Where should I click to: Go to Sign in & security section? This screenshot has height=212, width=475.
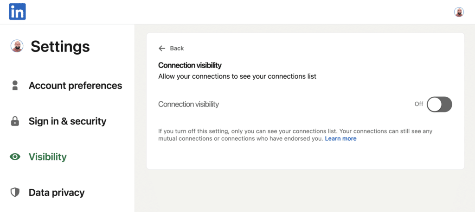67,121
